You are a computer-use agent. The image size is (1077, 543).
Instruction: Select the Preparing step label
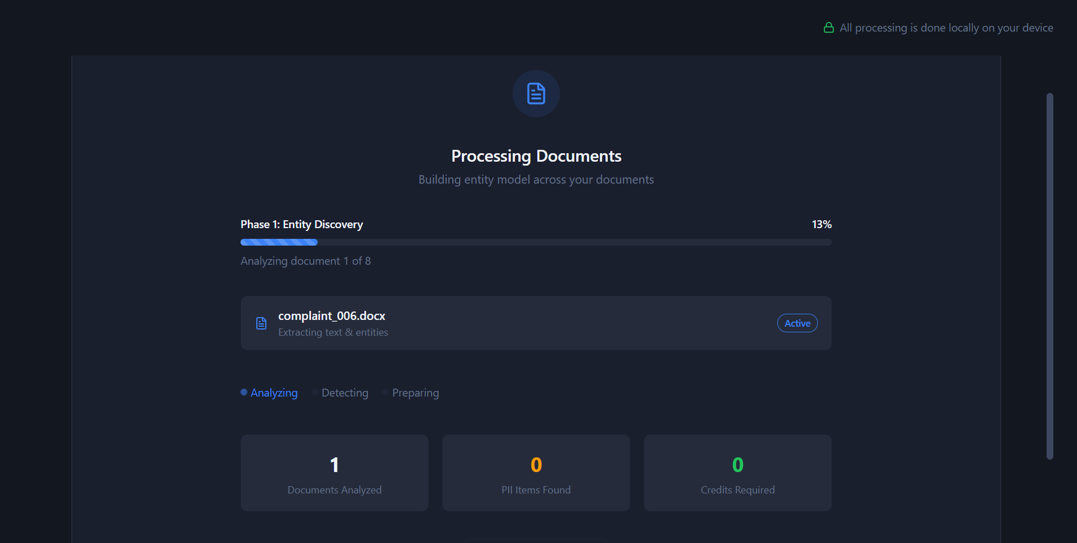point(415,393)
